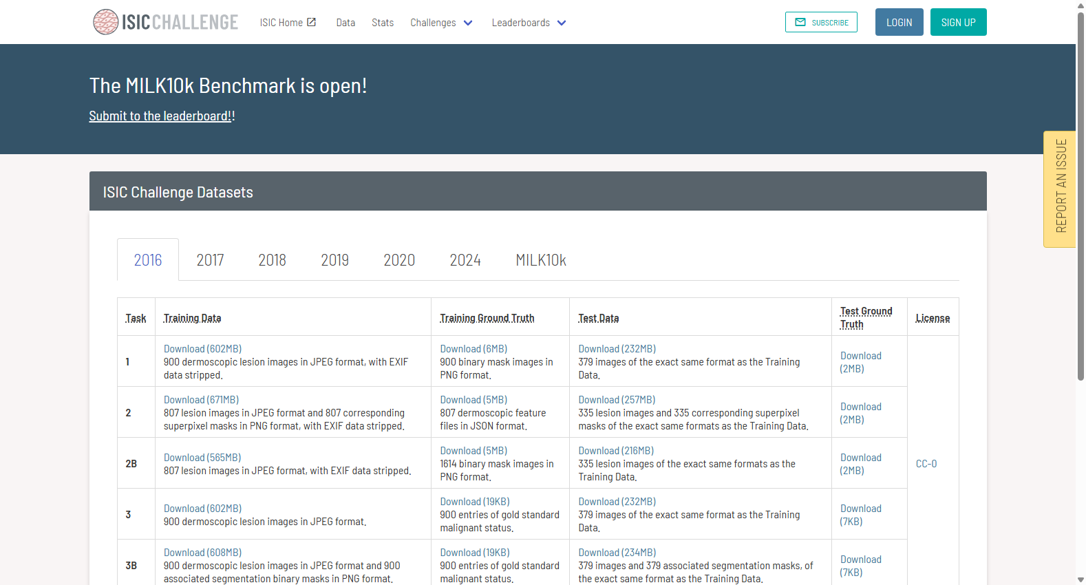1086x585 pixels.
Task: Download Task 2 test data (257MB)
Action: (x=617, y=400)
